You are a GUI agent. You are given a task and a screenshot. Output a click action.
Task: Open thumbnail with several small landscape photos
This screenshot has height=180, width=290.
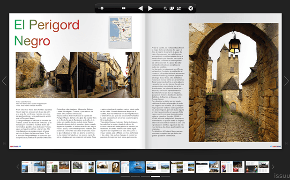point(183,167)
